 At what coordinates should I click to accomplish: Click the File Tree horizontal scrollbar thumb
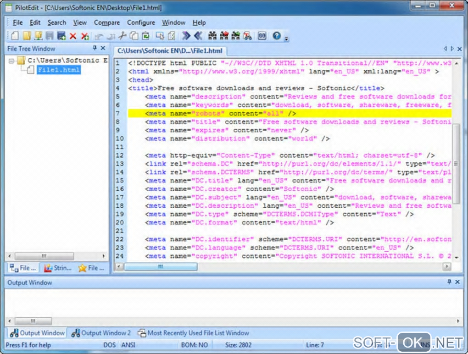point(44,256)
